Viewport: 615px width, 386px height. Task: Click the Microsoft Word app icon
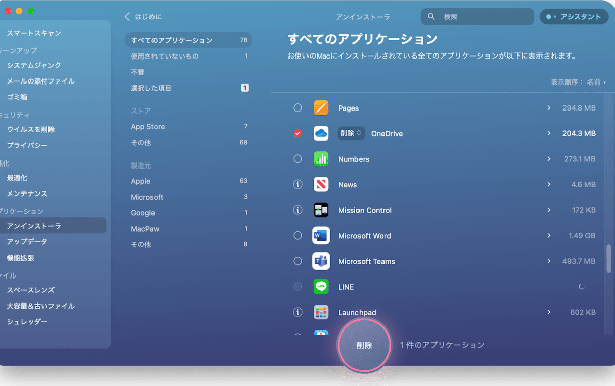[321, 235]
